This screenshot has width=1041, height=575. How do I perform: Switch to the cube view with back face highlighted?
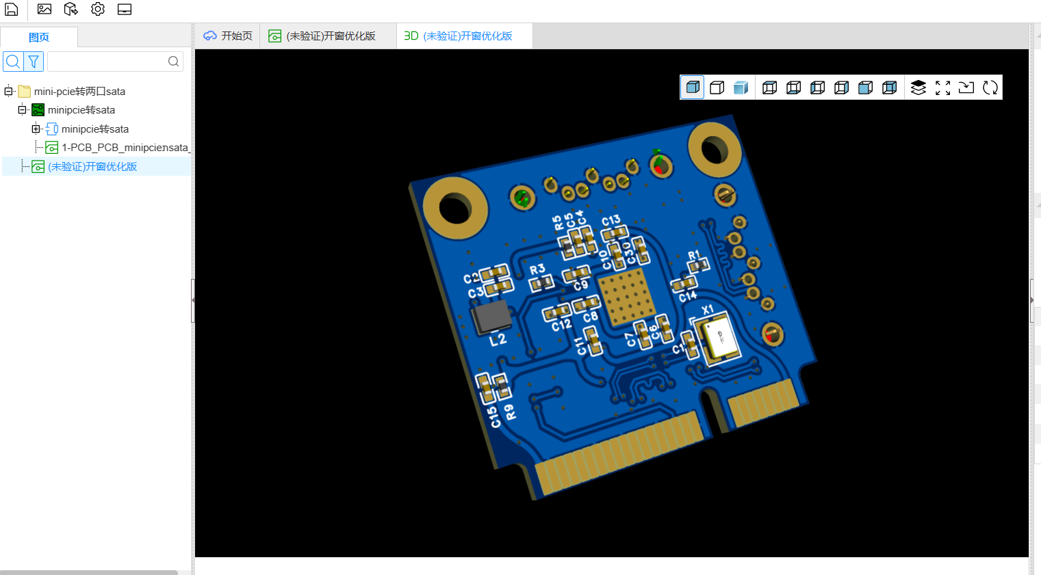tap(890, 88)
